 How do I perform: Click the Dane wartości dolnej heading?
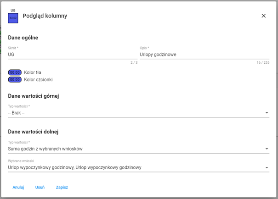tap(33, 132)
